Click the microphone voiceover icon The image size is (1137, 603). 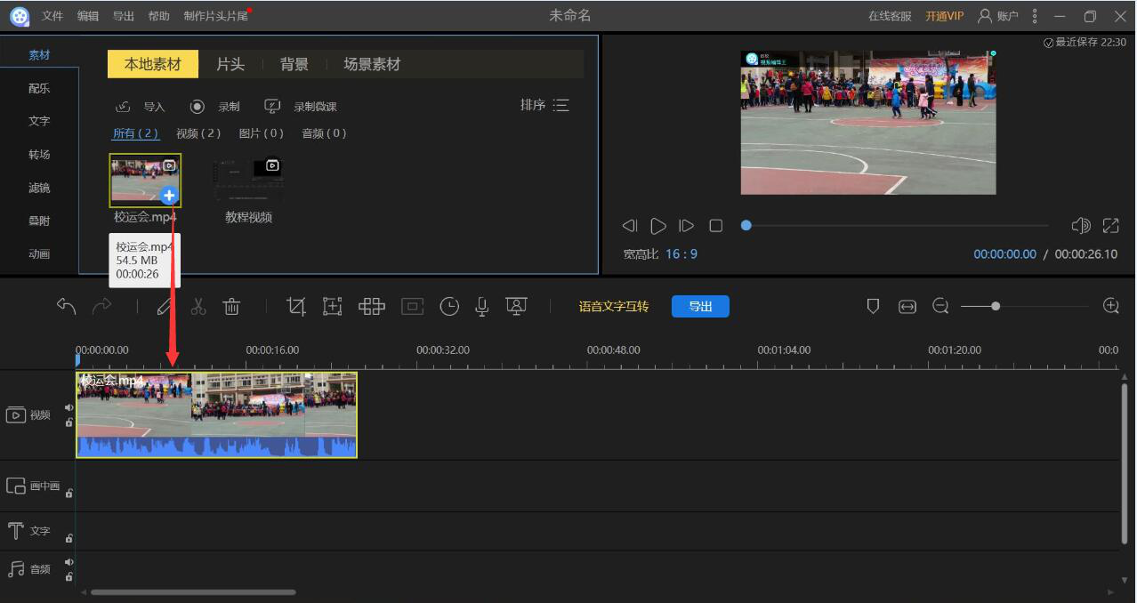481,307
